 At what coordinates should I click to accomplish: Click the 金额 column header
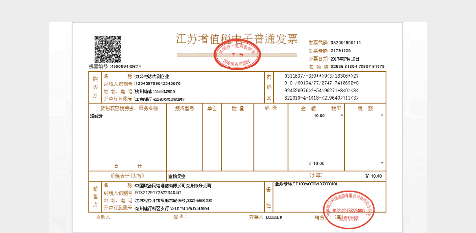coord(308,108)
